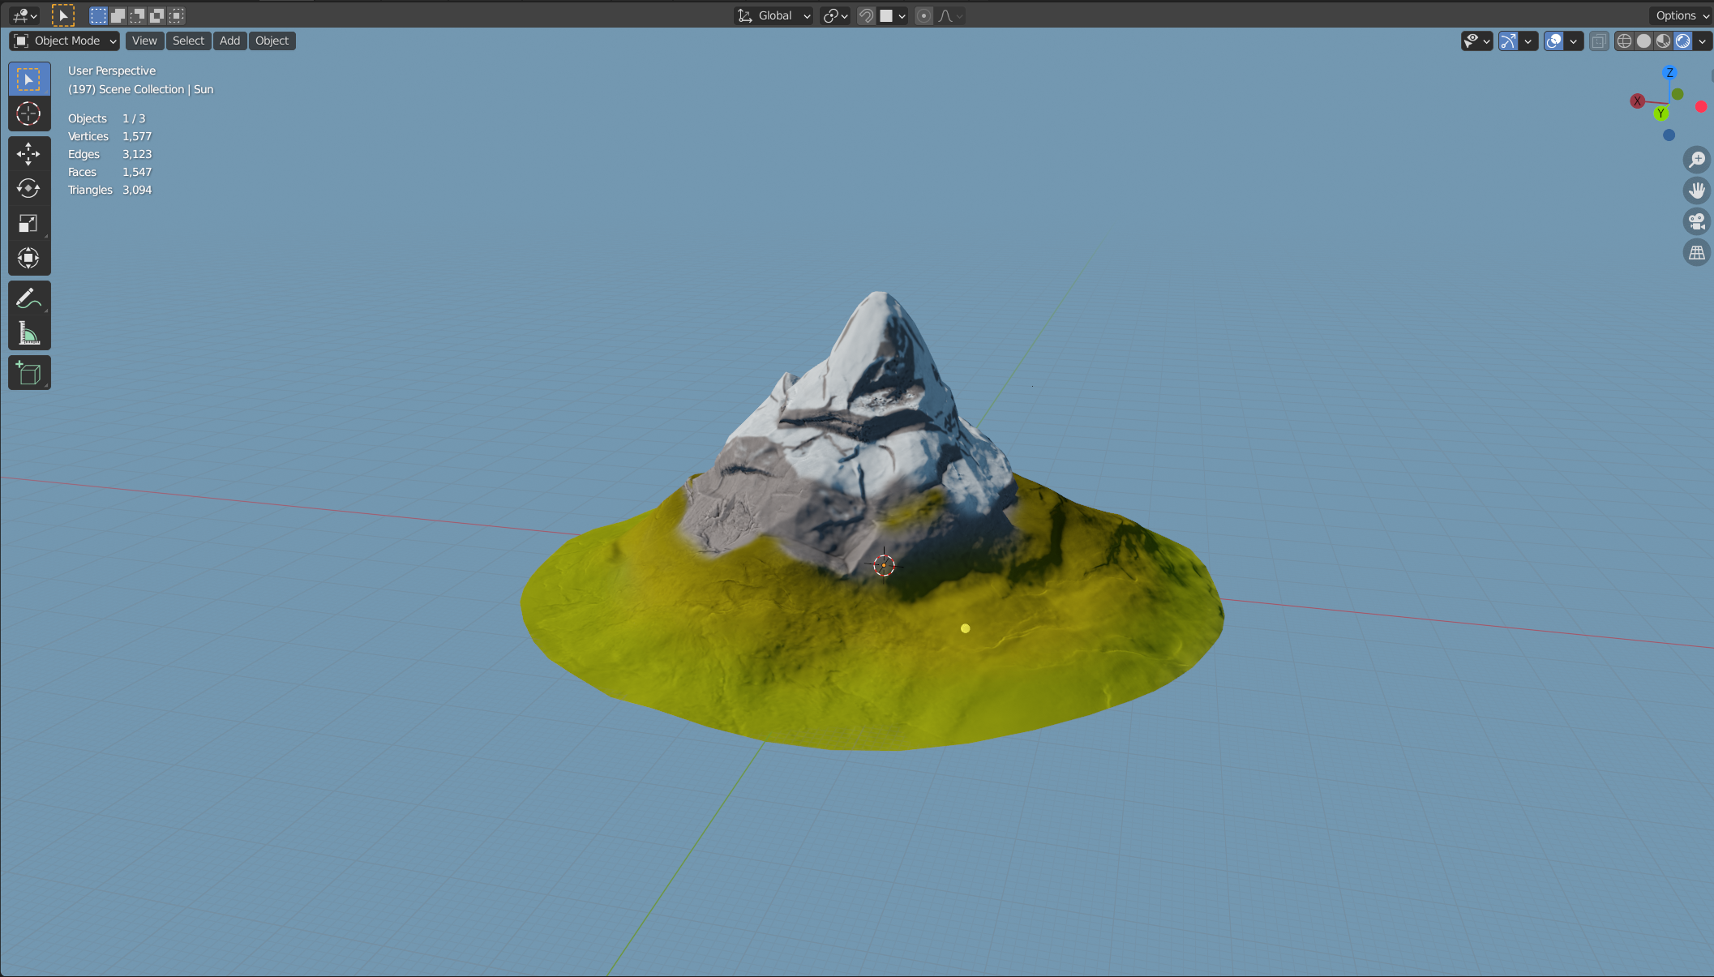This screenshot has width=1714, height=977.
Task: Choose the Scale tool
Action: pyautogui.click(x=28, y=224)
